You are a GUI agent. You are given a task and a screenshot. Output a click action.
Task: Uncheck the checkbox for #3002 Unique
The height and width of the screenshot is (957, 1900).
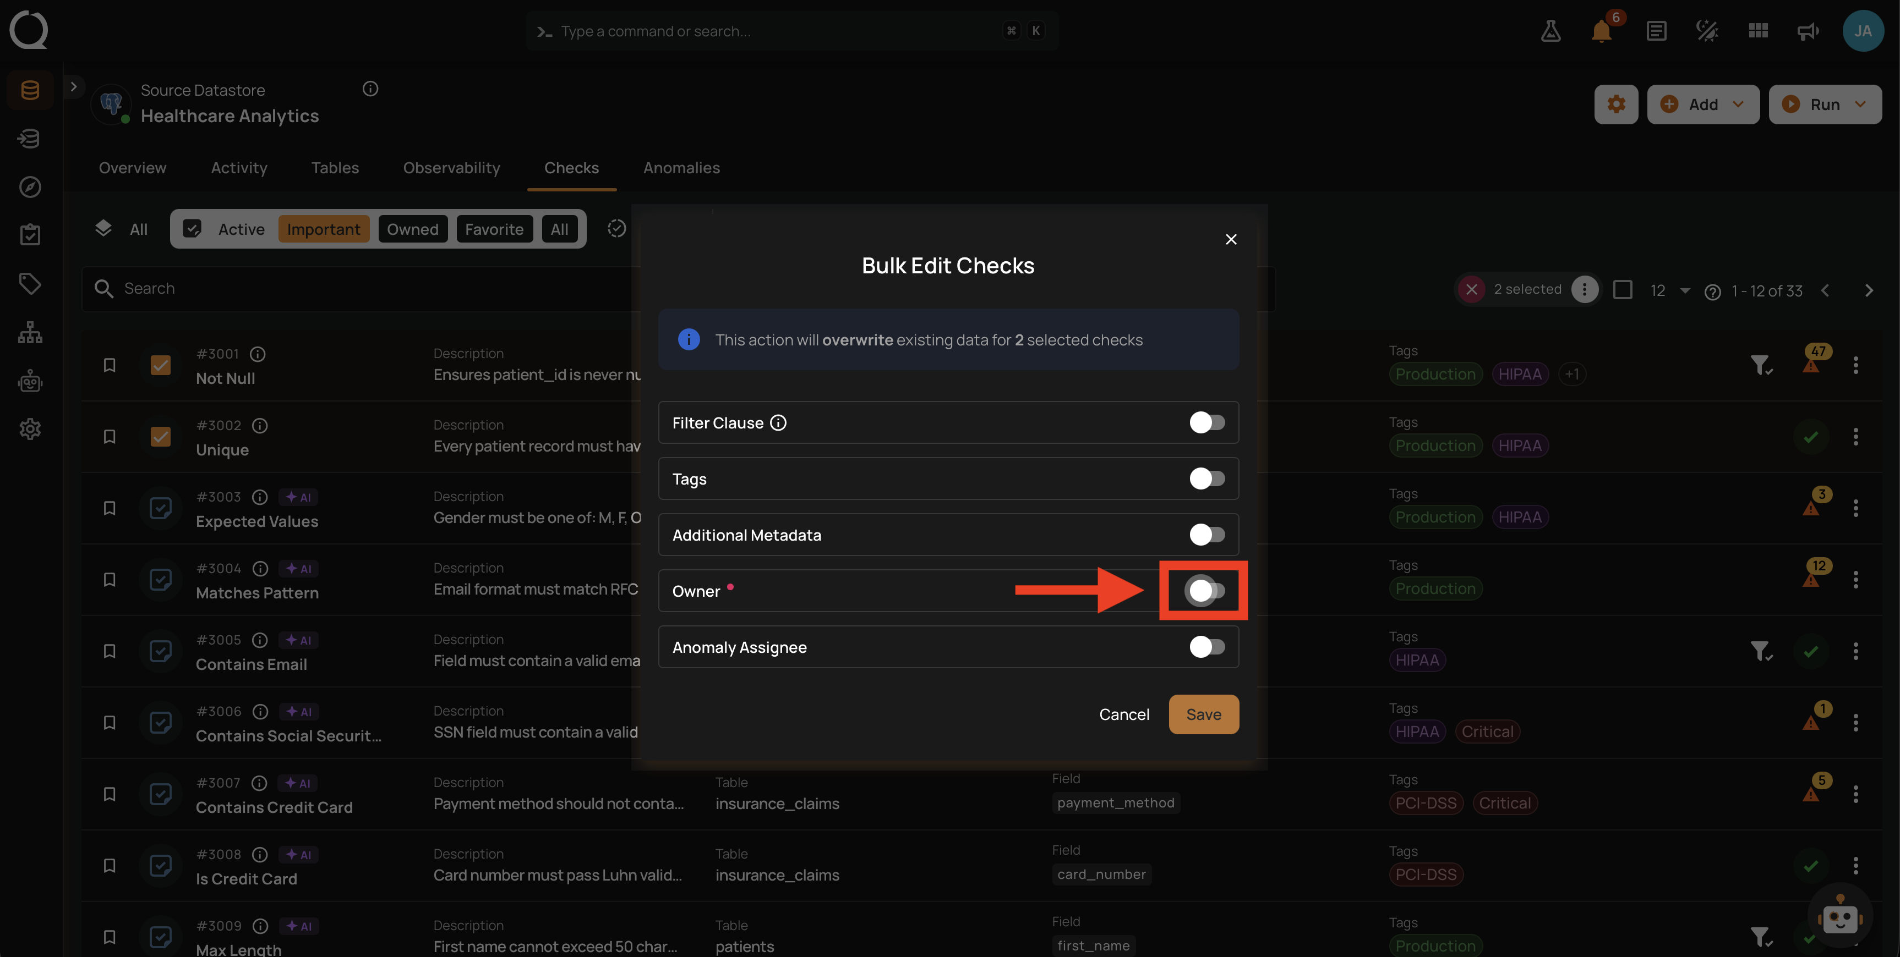160,437
